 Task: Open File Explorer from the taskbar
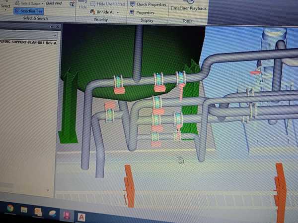point(24,210)
